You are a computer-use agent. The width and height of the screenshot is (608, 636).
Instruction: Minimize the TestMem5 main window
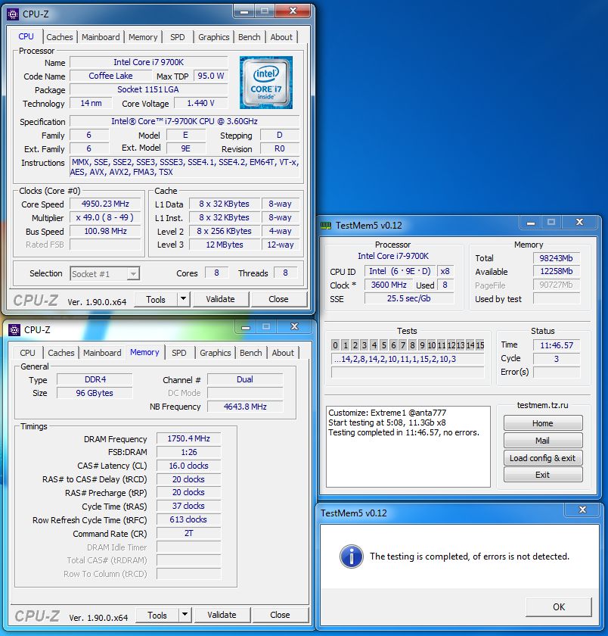(x=531, y=223)
